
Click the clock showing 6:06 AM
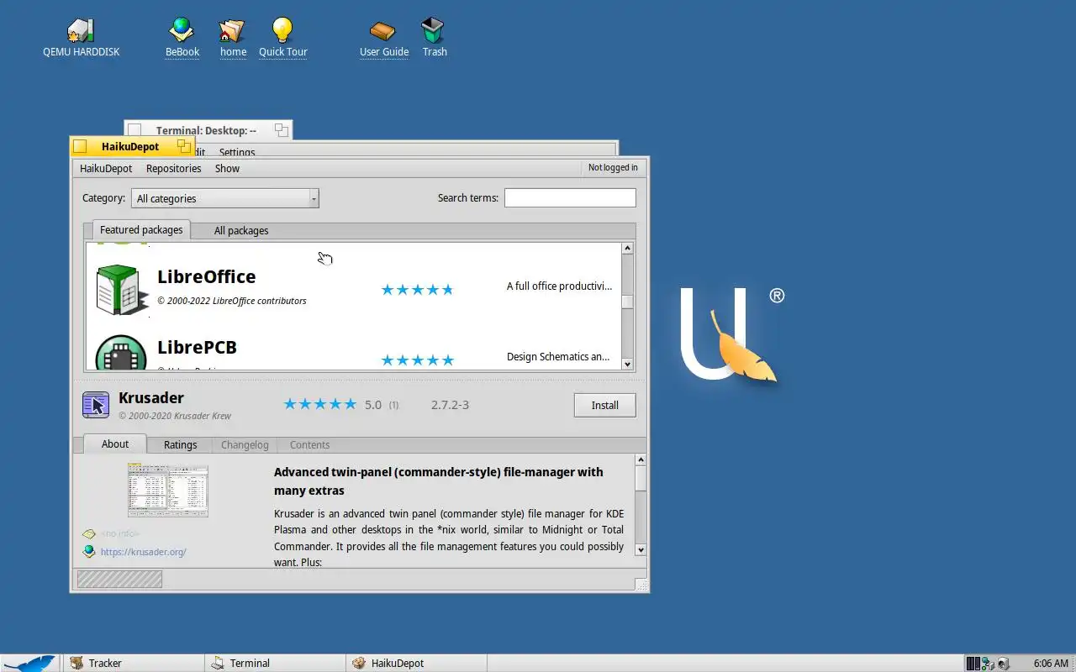pos(1051,663)
